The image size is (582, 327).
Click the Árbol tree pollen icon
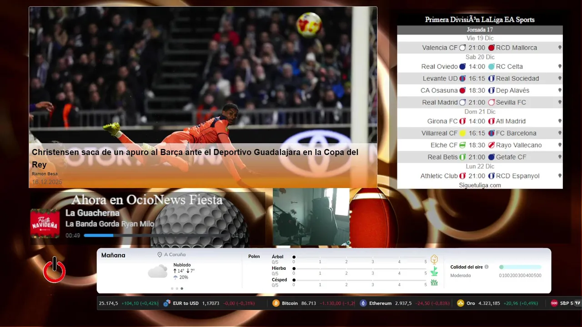(434, 259)
